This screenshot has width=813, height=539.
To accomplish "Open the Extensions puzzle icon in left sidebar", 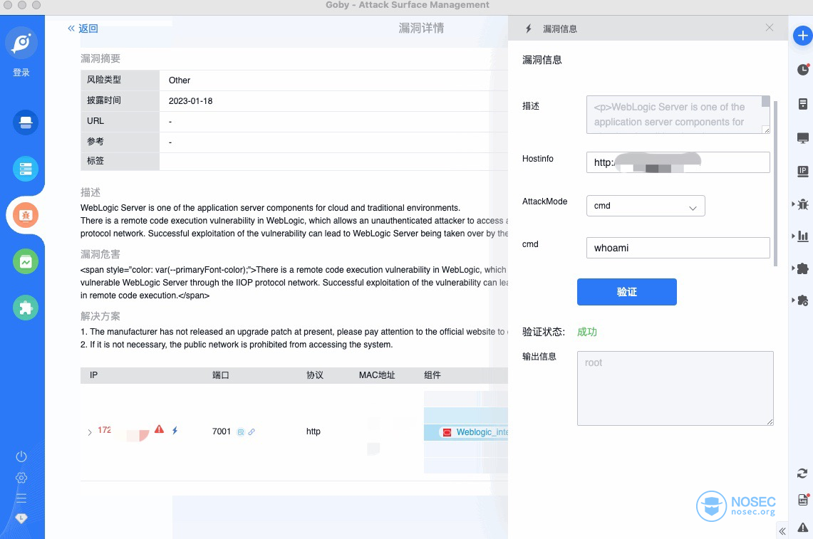I will (x=26, y=308).
